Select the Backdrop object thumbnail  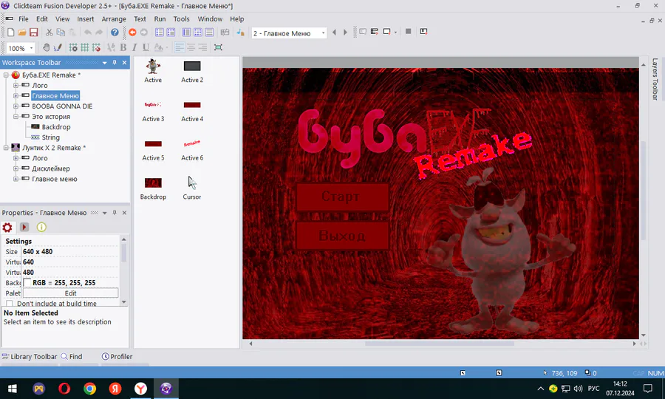click(x=153, y=188)
